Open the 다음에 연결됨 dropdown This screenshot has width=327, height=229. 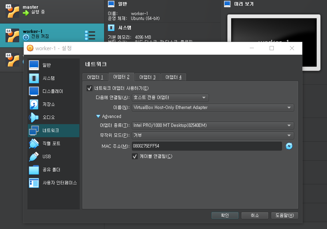[170, 98]
